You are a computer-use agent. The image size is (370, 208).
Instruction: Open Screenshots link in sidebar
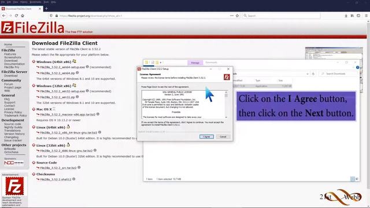pyautogui.click(x=13, y=58)
